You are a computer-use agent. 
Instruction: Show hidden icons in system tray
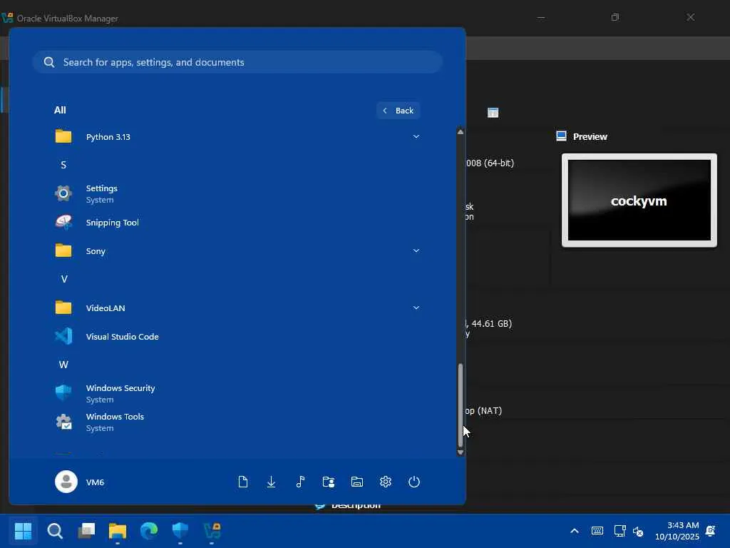pyautogui.click(x=574, y=531)
